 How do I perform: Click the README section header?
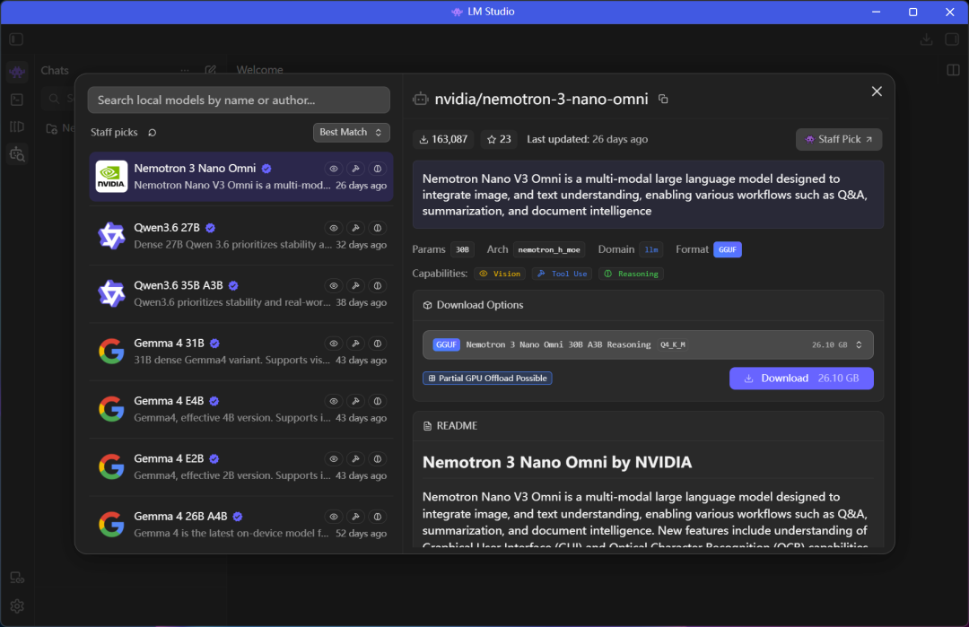tap(450, 425)
